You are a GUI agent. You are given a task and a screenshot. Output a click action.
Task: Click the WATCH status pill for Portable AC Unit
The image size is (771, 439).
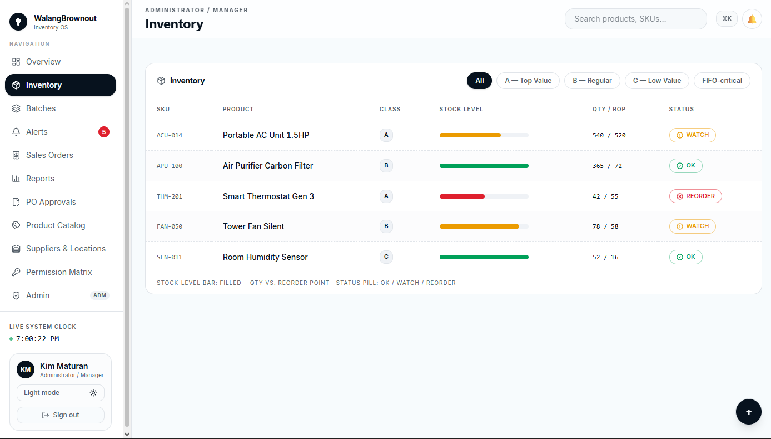click(692, 135)
